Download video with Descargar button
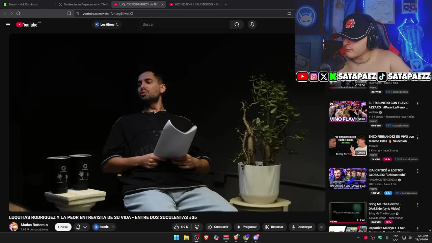Viewport: 432px width, 243px height. pos(302,227)
